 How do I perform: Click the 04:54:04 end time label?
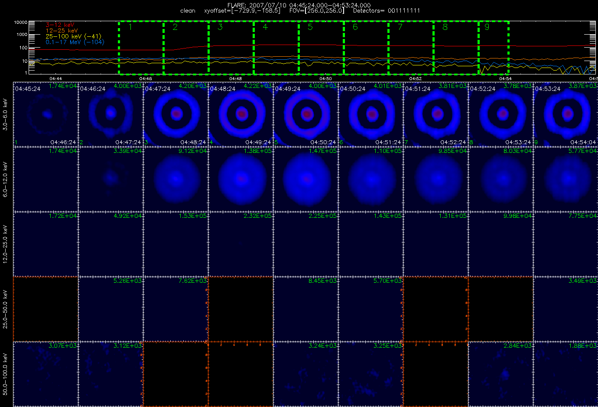(x=583, y=142)
